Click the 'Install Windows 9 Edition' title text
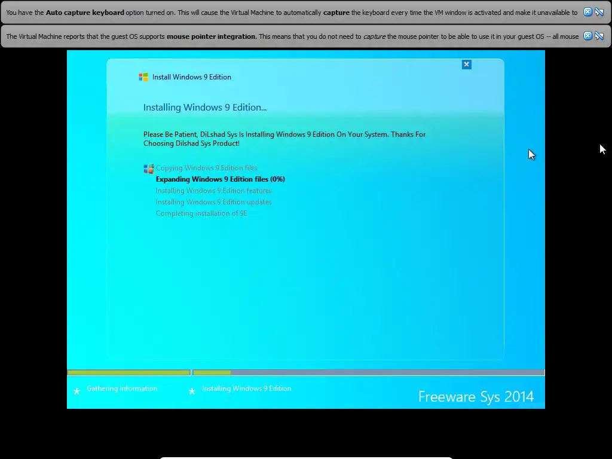 (192, 77)
